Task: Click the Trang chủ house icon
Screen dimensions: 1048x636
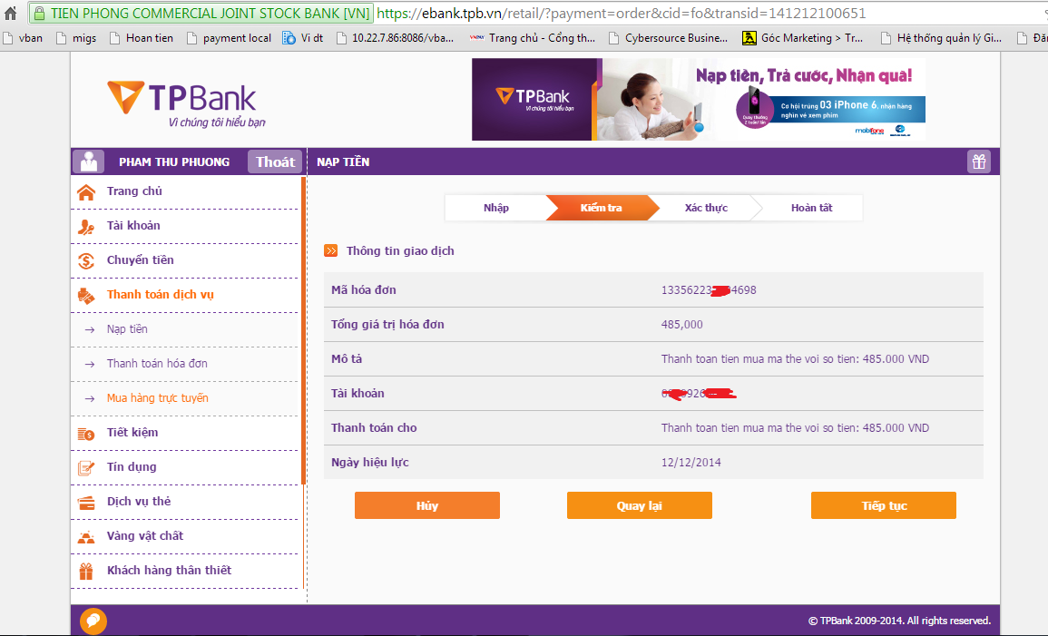Action: (x=86, y=191)
